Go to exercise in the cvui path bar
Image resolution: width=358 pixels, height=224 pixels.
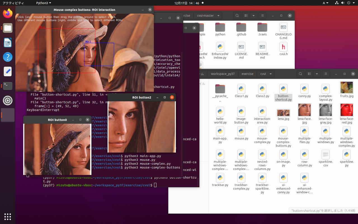tap(247, 74)
